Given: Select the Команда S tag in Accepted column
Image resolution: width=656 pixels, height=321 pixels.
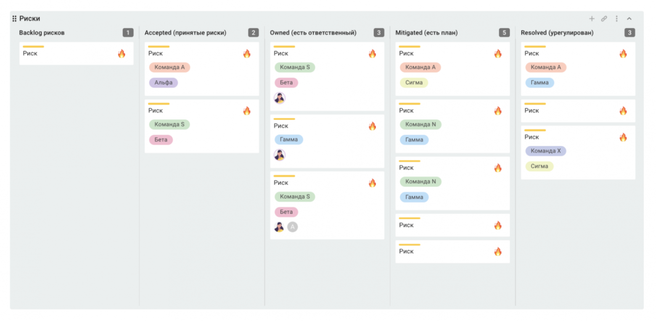Looking at the screenshot, I should click(x=169, y=124).
